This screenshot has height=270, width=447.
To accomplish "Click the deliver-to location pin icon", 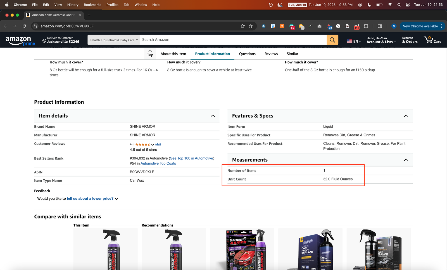I will click(x=44, y=41).
